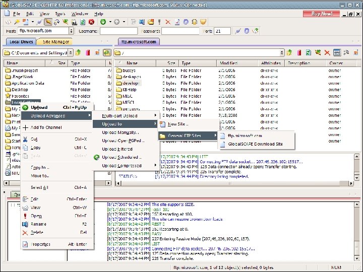The image size is (363, 272).
Task: Choose Add To Channel in the context menu
Action: (57, 127)
